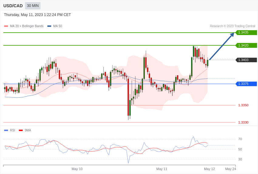Screen dimensions: 258x174
Task: Click the USD/CAD pair title
Action: tap(13, 6)
